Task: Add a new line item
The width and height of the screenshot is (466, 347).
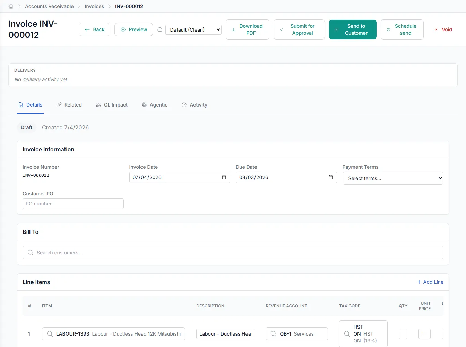Action: coord(430,282)
